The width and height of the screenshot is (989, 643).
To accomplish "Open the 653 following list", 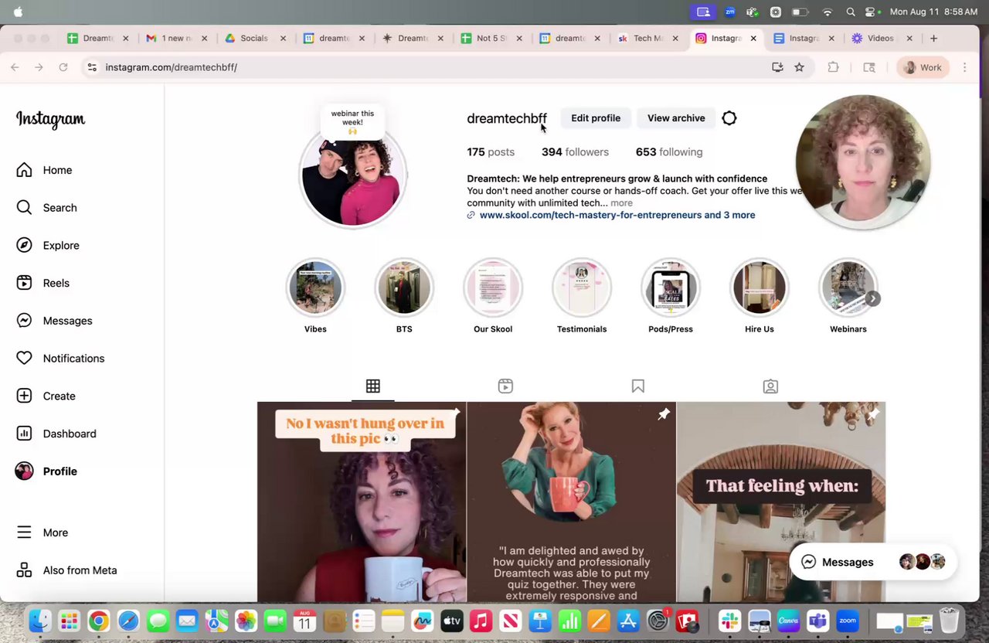I will point(669,152).
